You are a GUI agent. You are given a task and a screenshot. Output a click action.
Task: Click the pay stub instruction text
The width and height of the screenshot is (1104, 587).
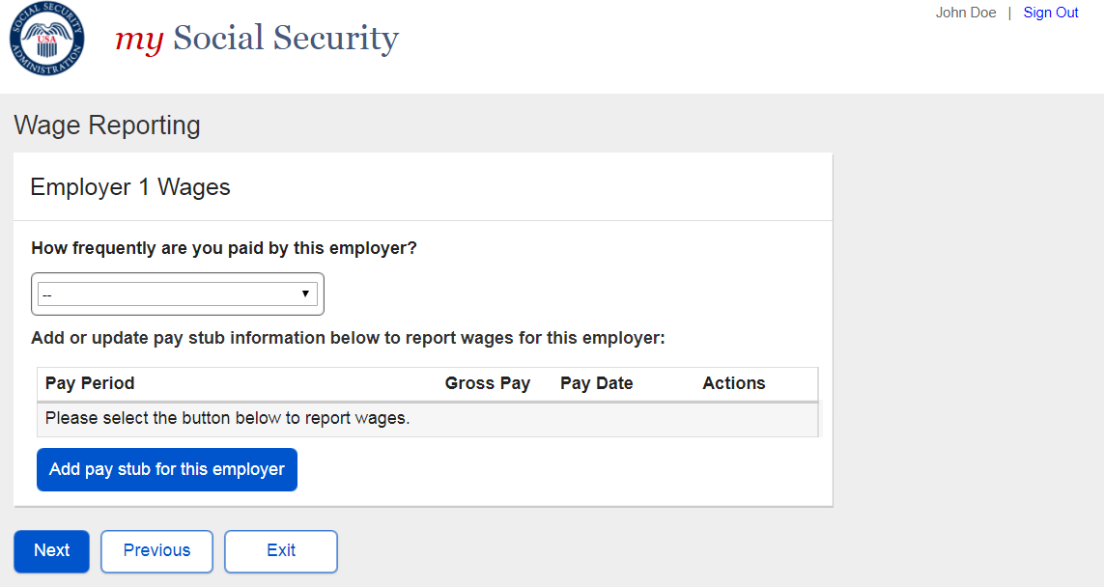coord(348,338)
